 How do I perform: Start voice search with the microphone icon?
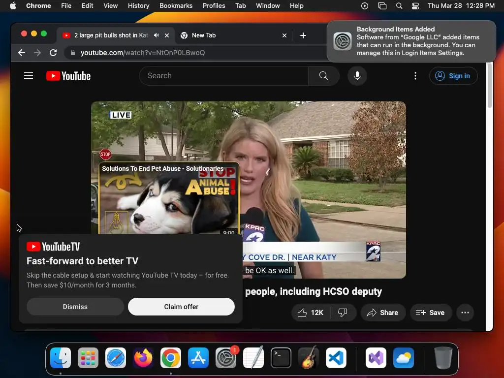(357, 76)
